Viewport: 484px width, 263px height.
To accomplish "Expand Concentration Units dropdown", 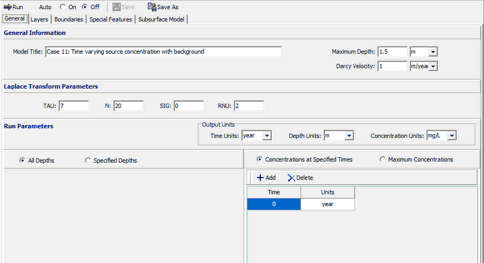I will pyautogui.click(x=452, y=135).
